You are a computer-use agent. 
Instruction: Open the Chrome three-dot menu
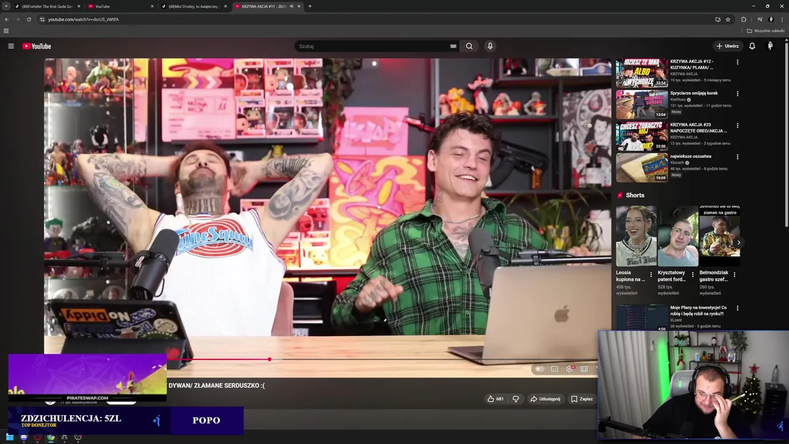click(x=782, y=19)
